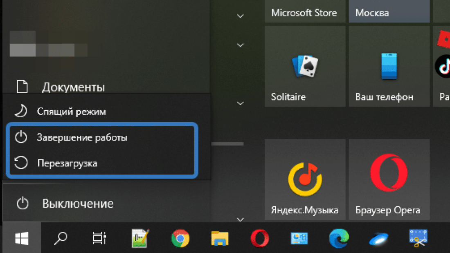Click the Выключение power button
450x253 pixels.
click(x=77, y=203)
